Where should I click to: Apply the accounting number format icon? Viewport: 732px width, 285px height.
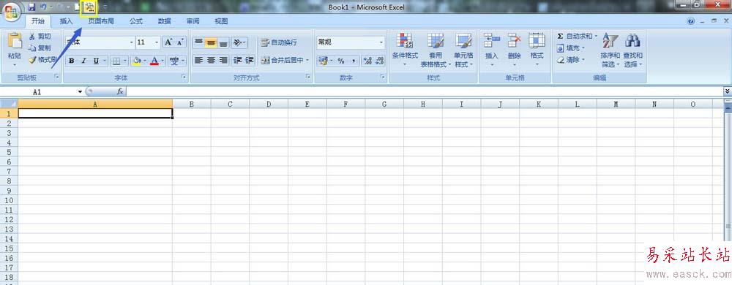point(322,61)
